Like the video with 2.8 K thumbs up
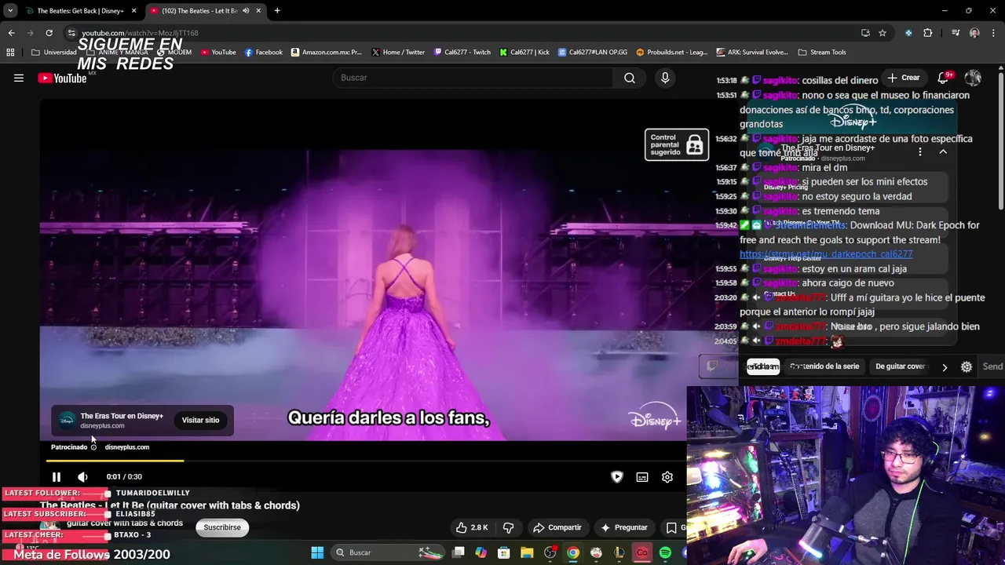 473,527
